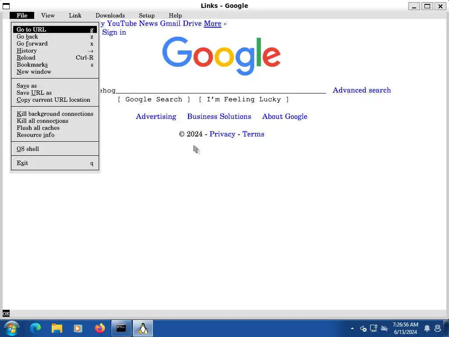Viewport: 449px width, 337px height.
Task: Select Kill all connections
Action: coord(55,121)
